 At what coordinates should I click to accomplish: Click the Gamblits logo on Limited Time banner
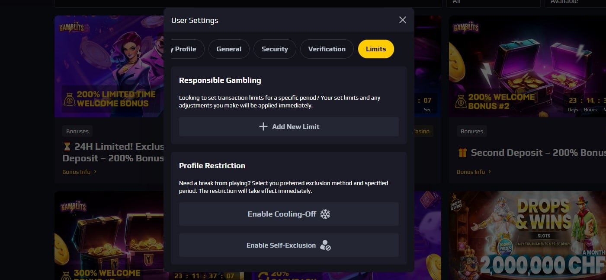(x=72, y=28)
